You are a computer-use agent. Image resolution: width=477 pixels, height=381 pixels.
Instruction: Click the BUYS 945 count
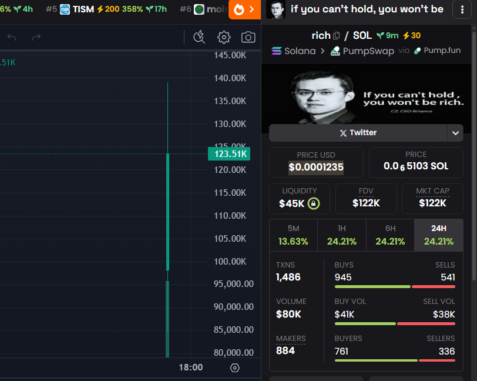[343, 278]
